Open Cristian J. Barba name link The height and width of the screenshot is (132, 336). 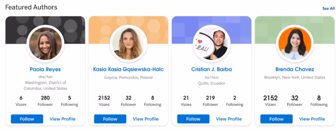[212, 69]
